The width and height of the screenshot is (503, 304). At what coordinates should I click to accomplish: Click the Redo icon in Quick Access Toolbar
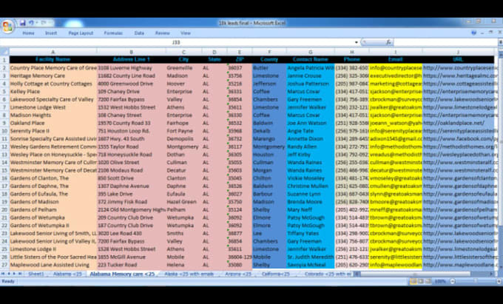44,23
